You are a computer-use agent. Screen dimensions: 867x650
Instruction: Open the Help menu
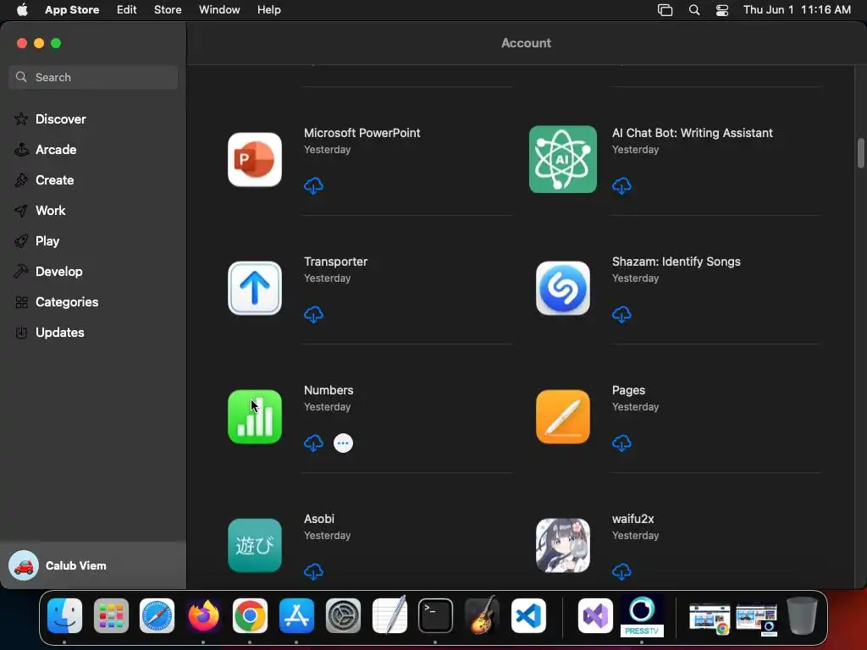[x=268, y=10]
